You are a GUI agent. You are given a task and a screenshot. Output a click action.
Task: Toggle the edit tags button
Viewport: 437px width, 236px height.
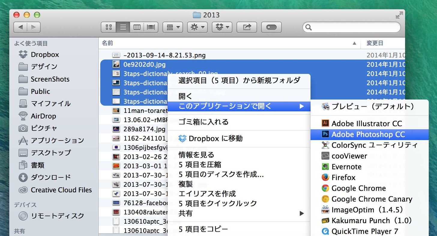(271, 27)
